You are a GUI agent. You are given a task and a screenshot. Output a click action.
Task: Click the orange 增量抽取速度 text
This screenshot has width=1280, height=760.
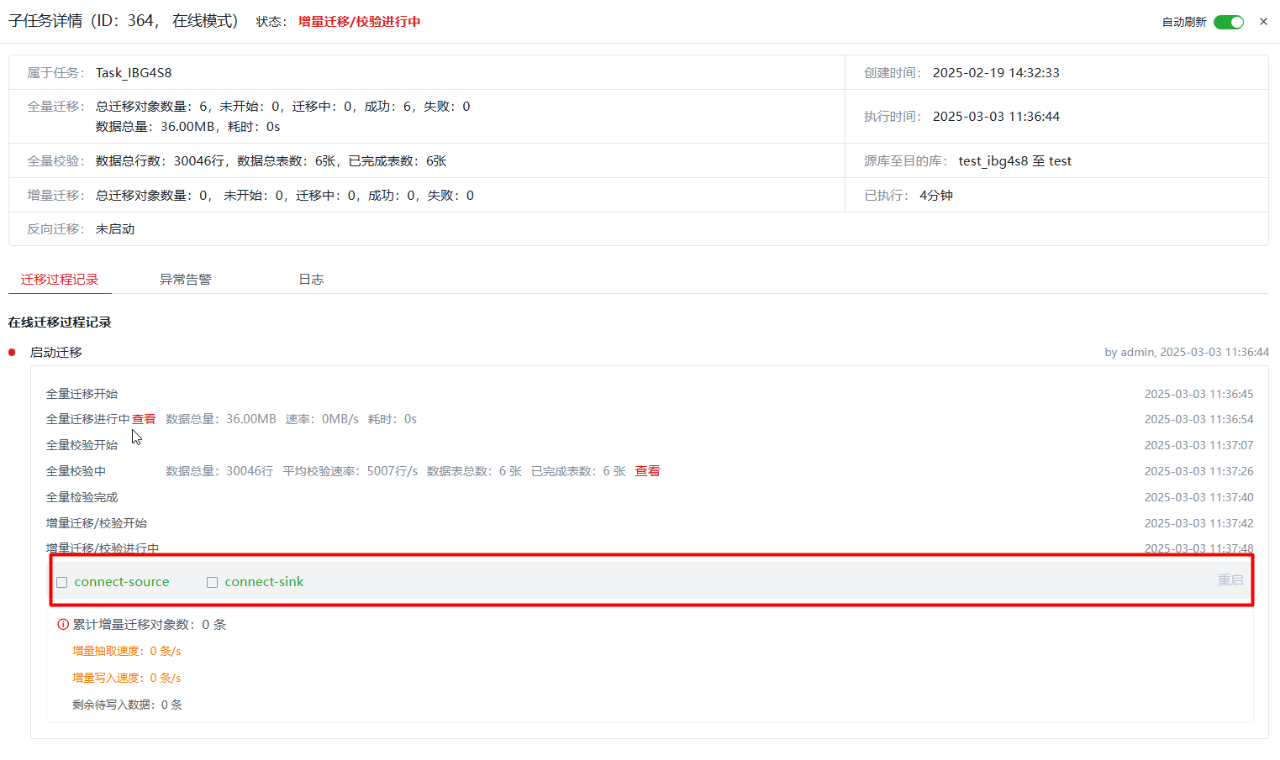click(127, 652)
